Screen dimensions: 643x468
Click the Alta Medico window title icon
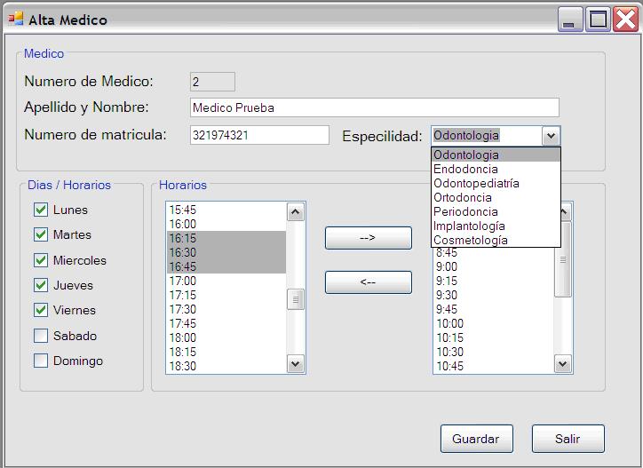(x=16, y=19)
